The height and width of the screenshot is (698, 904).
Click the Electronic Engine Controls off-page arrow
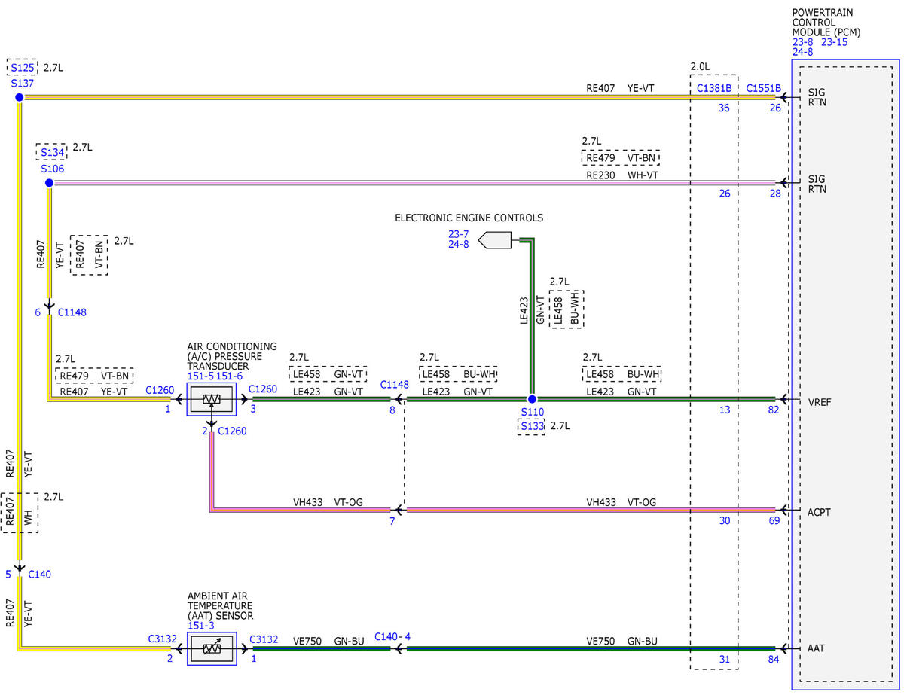tap(495, 241)
